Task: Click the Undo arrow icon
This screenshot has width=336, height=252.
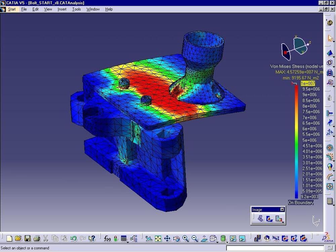Action: point(73,239)
